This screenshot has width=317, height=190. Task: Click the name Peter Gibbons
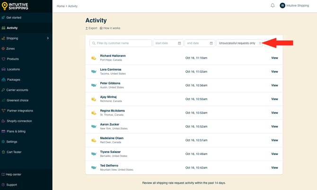110,83
